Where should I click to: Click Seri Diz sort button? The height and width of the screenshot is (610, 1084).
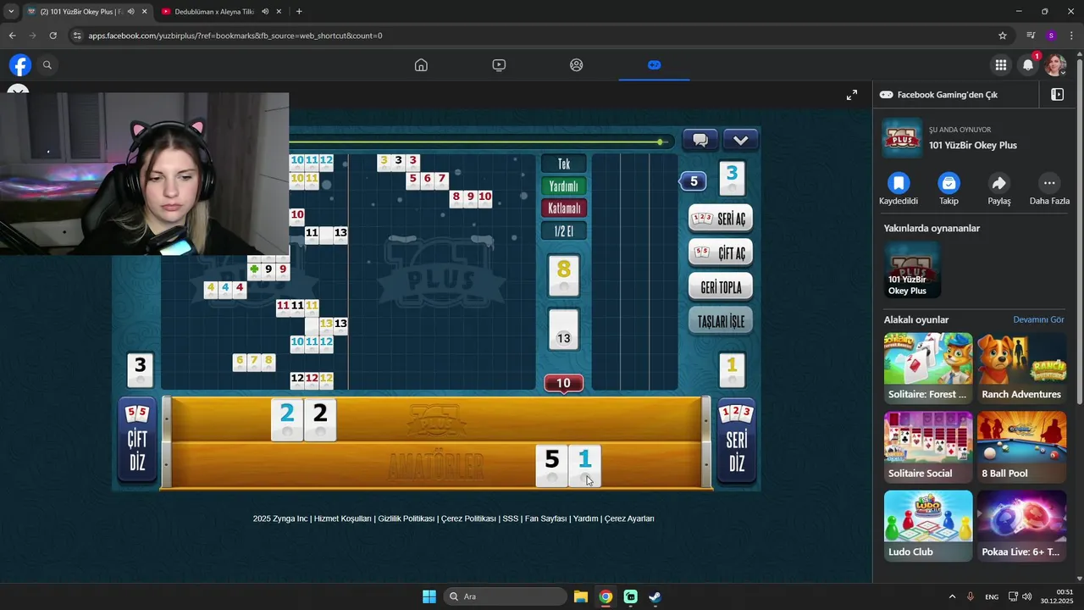pos(736,440)
